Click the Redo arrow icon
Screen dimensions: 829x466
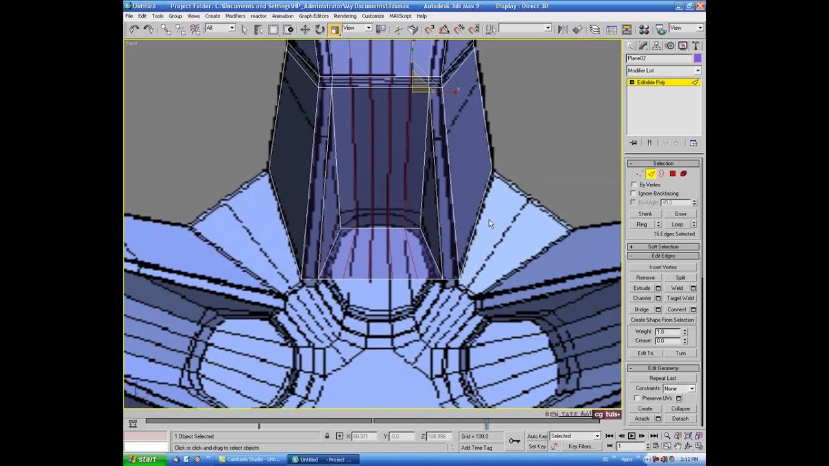point(148,29)
